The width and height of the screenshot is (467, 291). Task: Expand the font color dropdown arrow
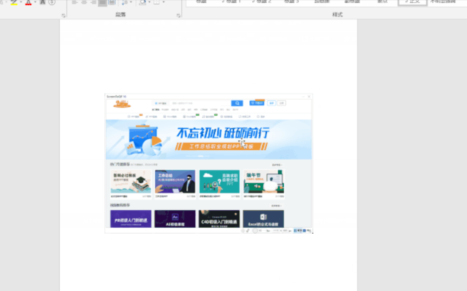click(x=35, y=2)
